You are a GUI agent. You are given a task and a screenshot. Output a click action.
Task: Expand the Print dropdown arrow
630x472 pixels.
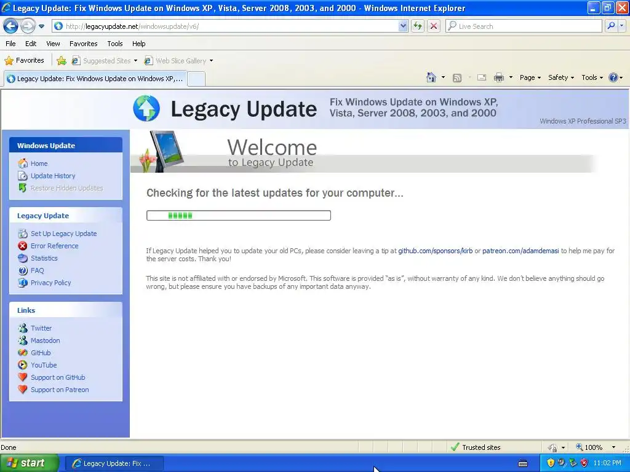point(511,77)
